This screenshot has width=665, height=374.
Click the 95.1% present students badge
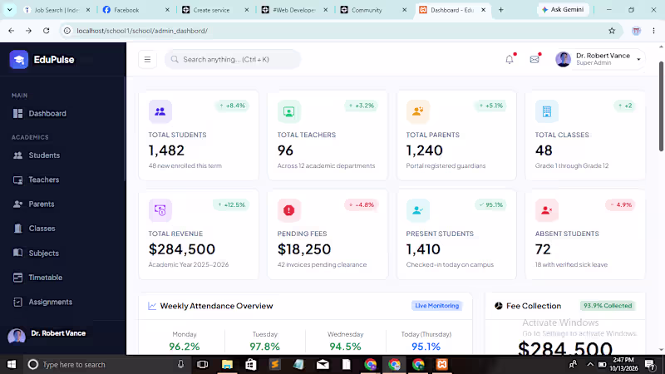(x=490, y=204)
